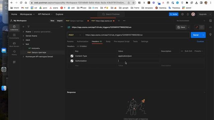Open the info lightbulb icon on right sidebar
214x120 pixels.
coord(210,34)
